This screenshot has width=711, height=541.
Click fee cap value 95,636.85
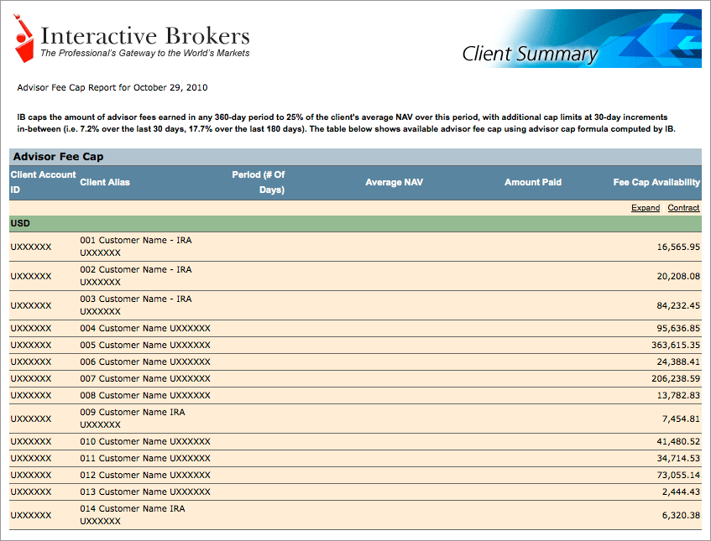(678, 328)
